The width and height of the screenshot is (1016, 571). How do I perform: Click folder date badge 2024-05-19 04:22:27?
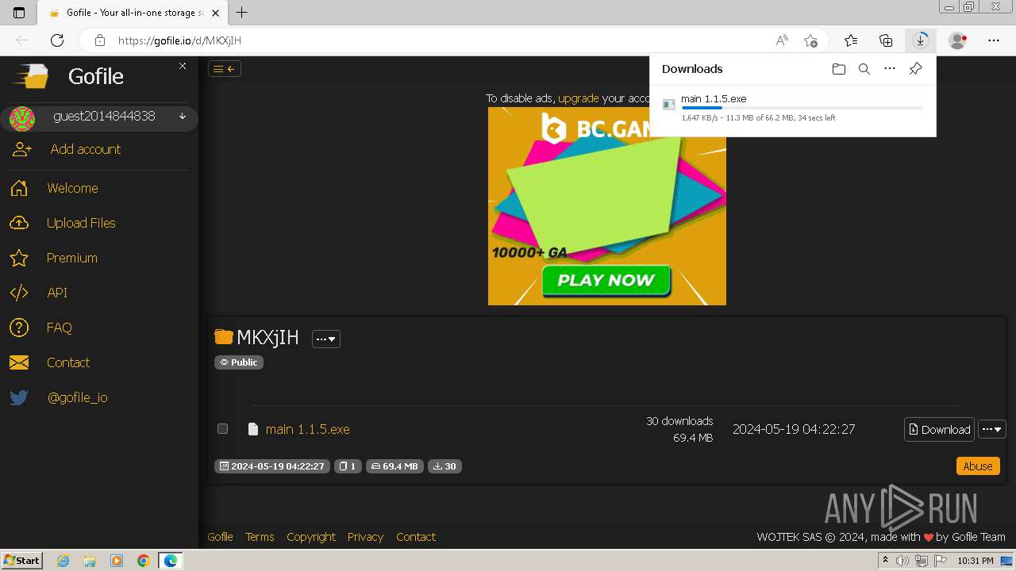[x=271, y=466]
